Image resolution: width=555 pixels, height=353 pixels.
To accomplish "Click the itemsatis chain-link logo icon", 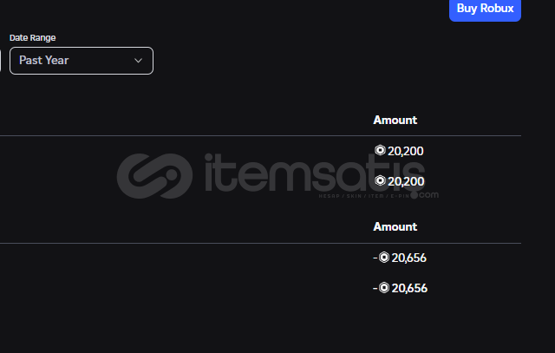I will 154,176.
